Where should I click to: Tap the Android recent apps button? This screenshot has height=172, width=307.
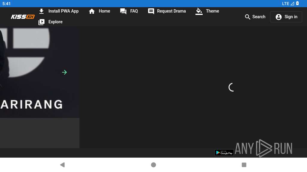244,165
